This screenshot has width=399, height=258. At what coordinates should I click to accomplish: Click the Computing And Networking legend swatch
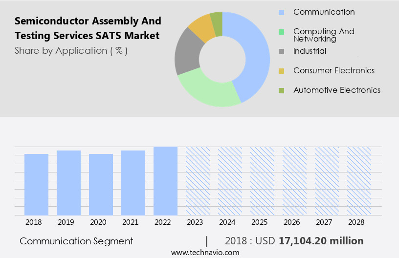tap(281, 32)
